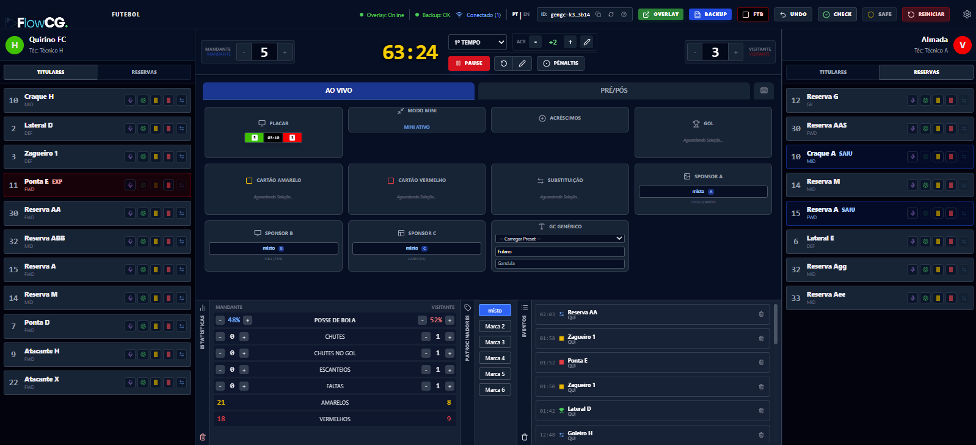Select Almada team TITULARES tab
This screenshot has width=976, height=445.
[833, 72]
